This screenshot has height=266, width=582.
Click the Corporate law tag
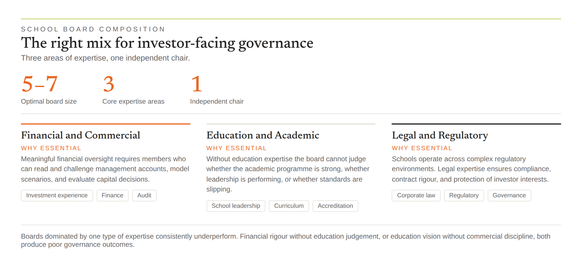pos(416,196)
